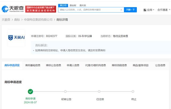The width and height of the screenshot is (171, 109).
Task: Open the 申请人信息 tab
Action: pos(73,65)
